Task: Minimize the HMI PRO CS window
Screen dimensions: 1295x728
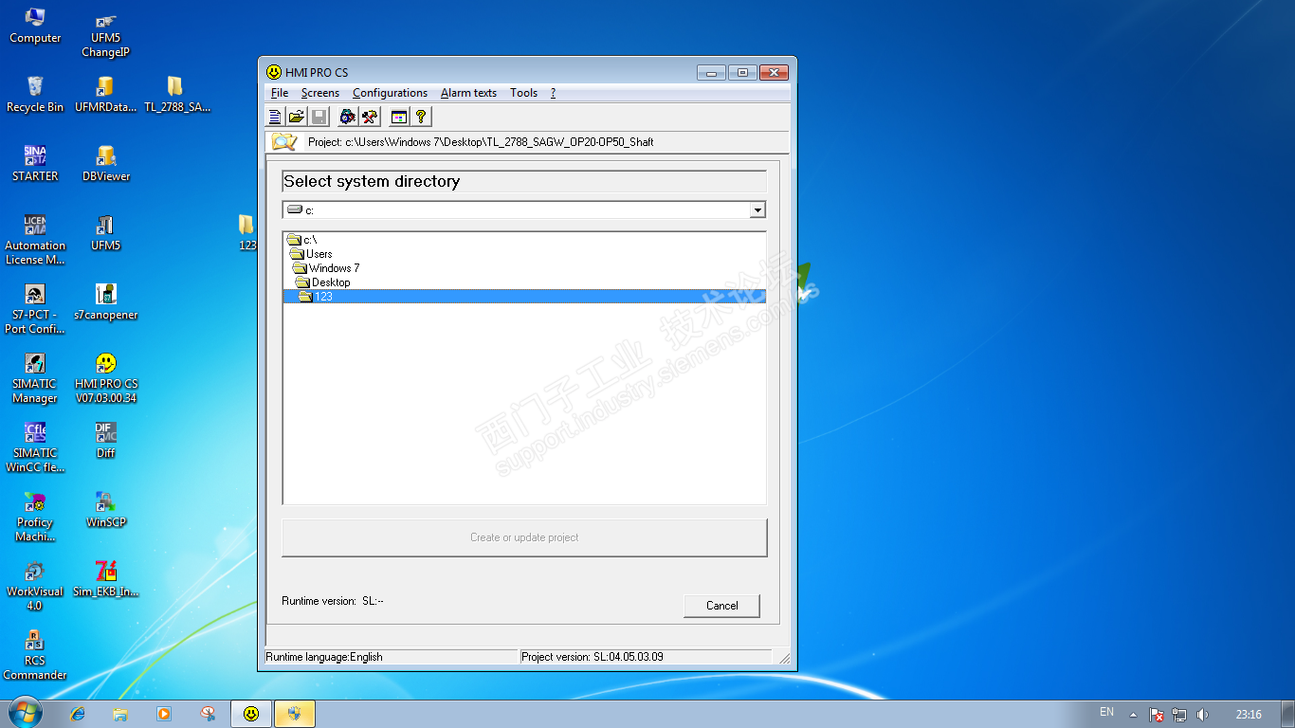Action: [711, 73]
